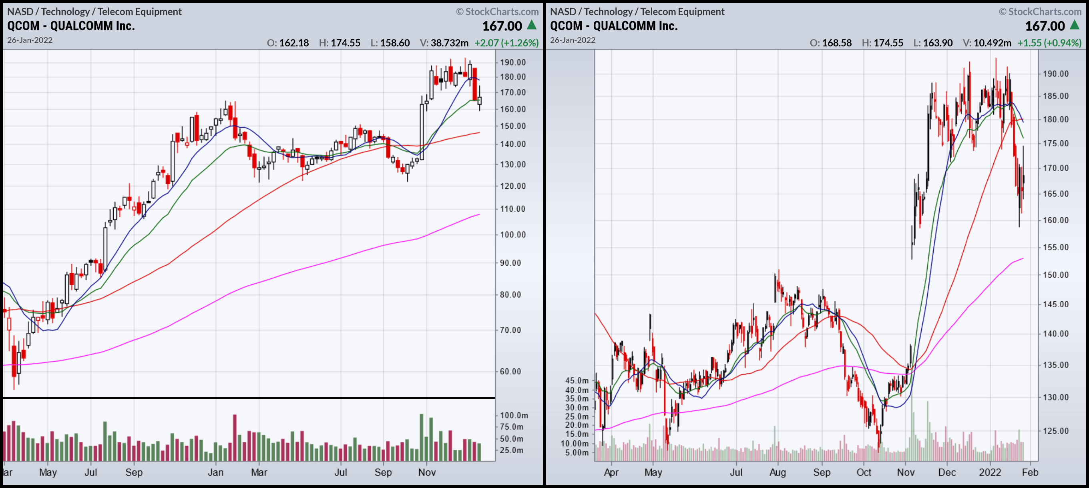This screenshot has height=488, width=1089.
Task: Click the green up arrow in left chart header
Action: coord(532,25)
